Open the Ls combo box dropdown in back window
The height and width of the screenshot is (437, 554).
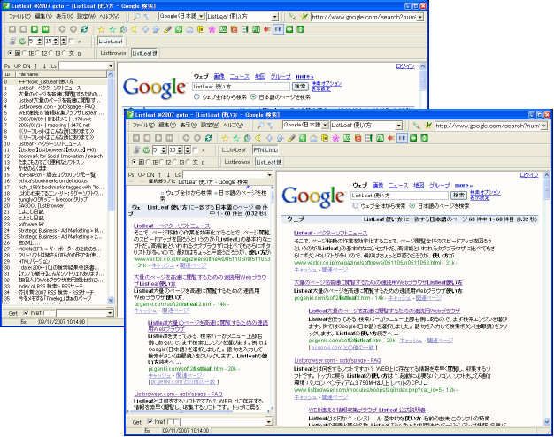tap(111, 66)
